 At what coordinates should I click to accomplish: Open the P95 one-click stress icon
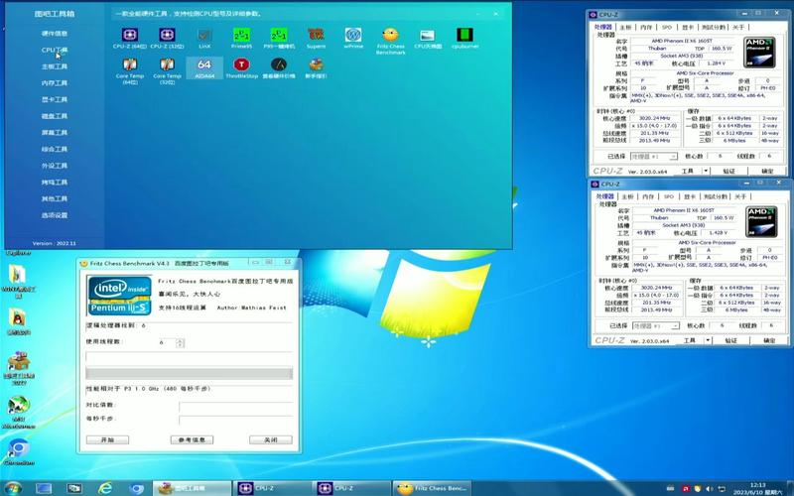(x=279, y=39)
